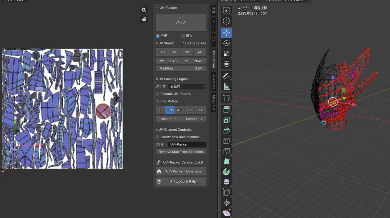Select the Annotate pencil tool
Viewport: 390px width, 218px height.
pyautogui.click(x=227, y=76)
